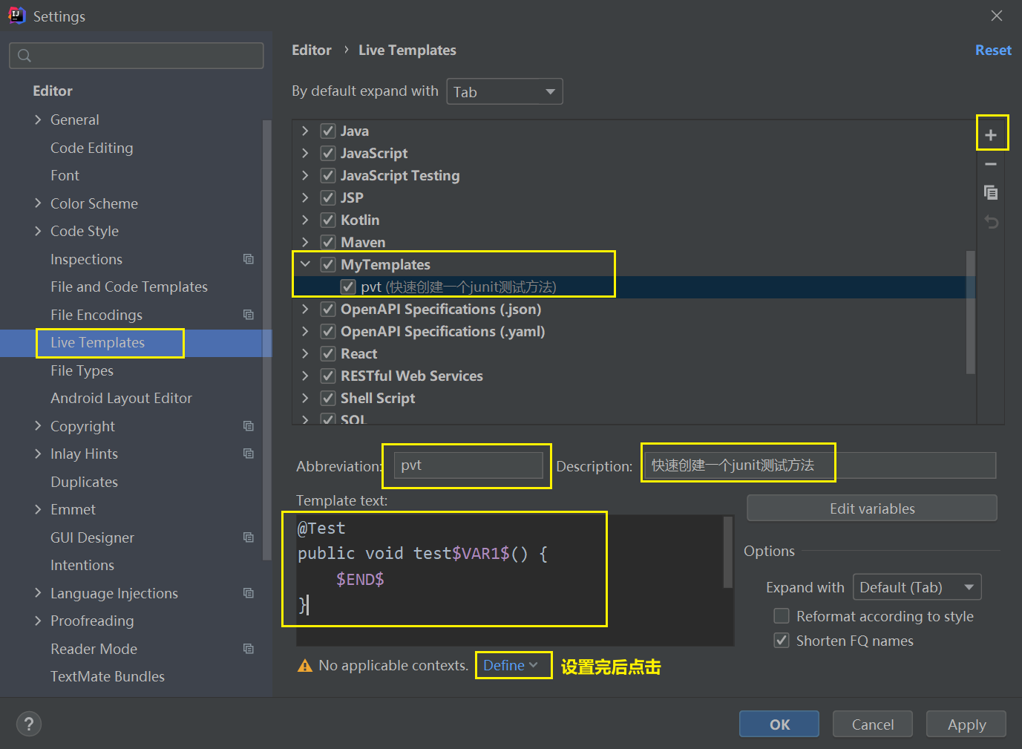The image size is (1022, 749).
Task: Toggle the MyTemplates group checkbox
Action: (328, 264)
